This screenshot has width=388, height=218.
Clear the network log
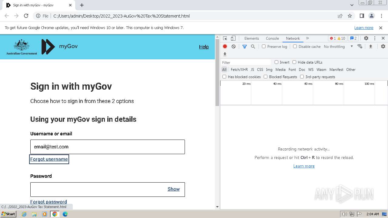[x=233, y=46]
